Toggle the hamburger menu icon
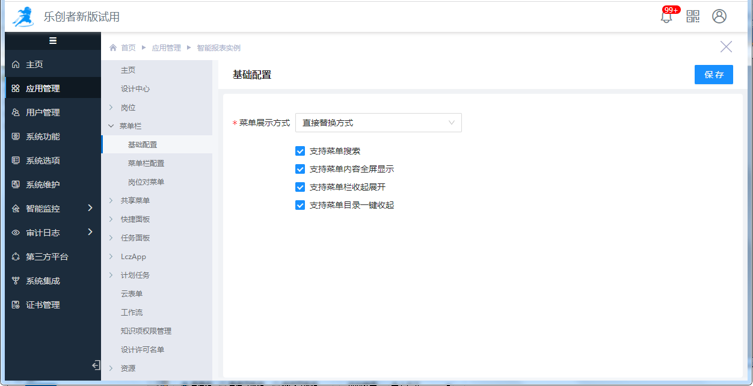Viewport: 753px width, 386px height. pos(53,41)
